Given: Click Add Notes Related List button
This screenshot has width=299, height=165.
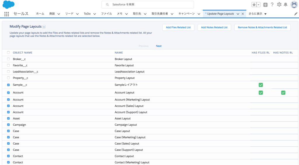Looking at the screenshot, I should click(x=214, y=27).
